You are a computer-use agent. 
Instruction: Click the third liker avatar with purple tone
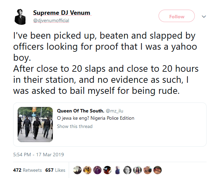97,170
